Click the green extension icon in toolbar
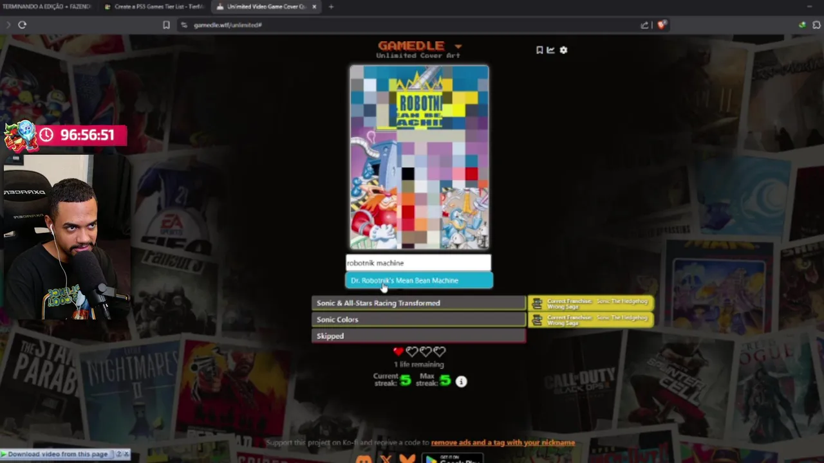 [x=801, y=24]
